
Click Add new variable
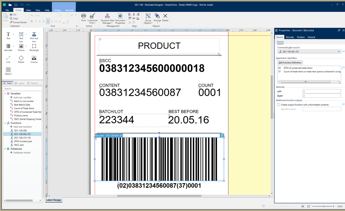[x=21, y=97]
